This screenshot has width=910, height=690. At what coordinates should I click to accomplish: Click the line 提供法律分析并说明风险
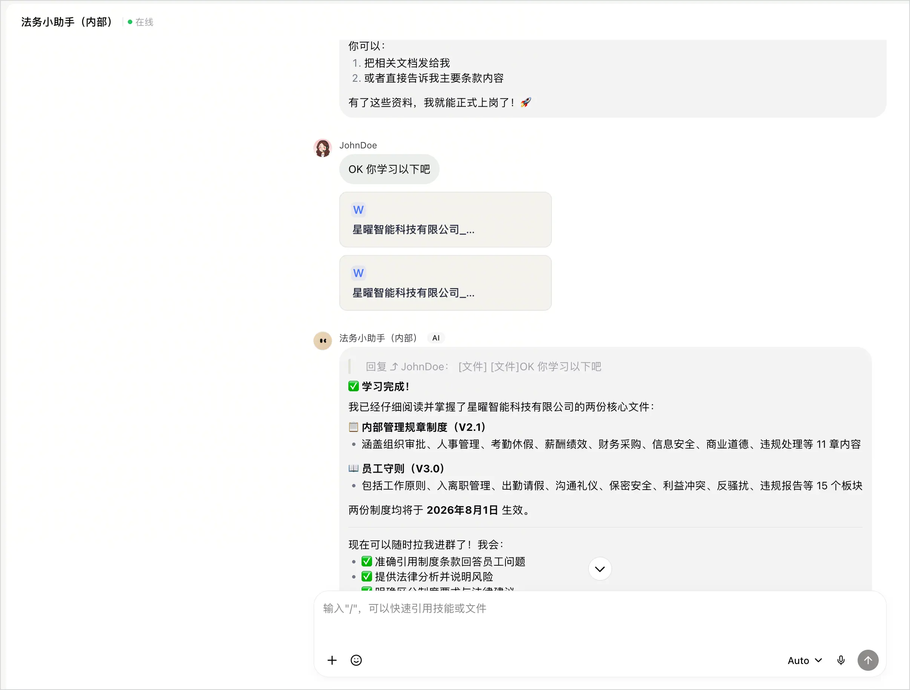pyautogui.click(x=427, y=577)
